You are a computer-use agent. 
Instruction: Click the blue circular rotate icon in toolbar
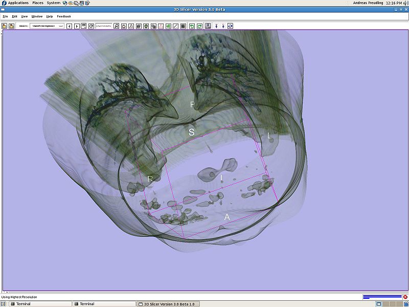pos(230,26)
